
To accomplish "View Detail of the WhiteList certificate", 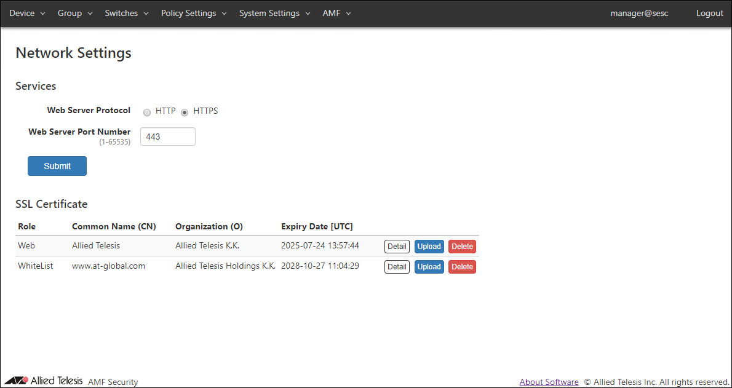I will 397,267.
